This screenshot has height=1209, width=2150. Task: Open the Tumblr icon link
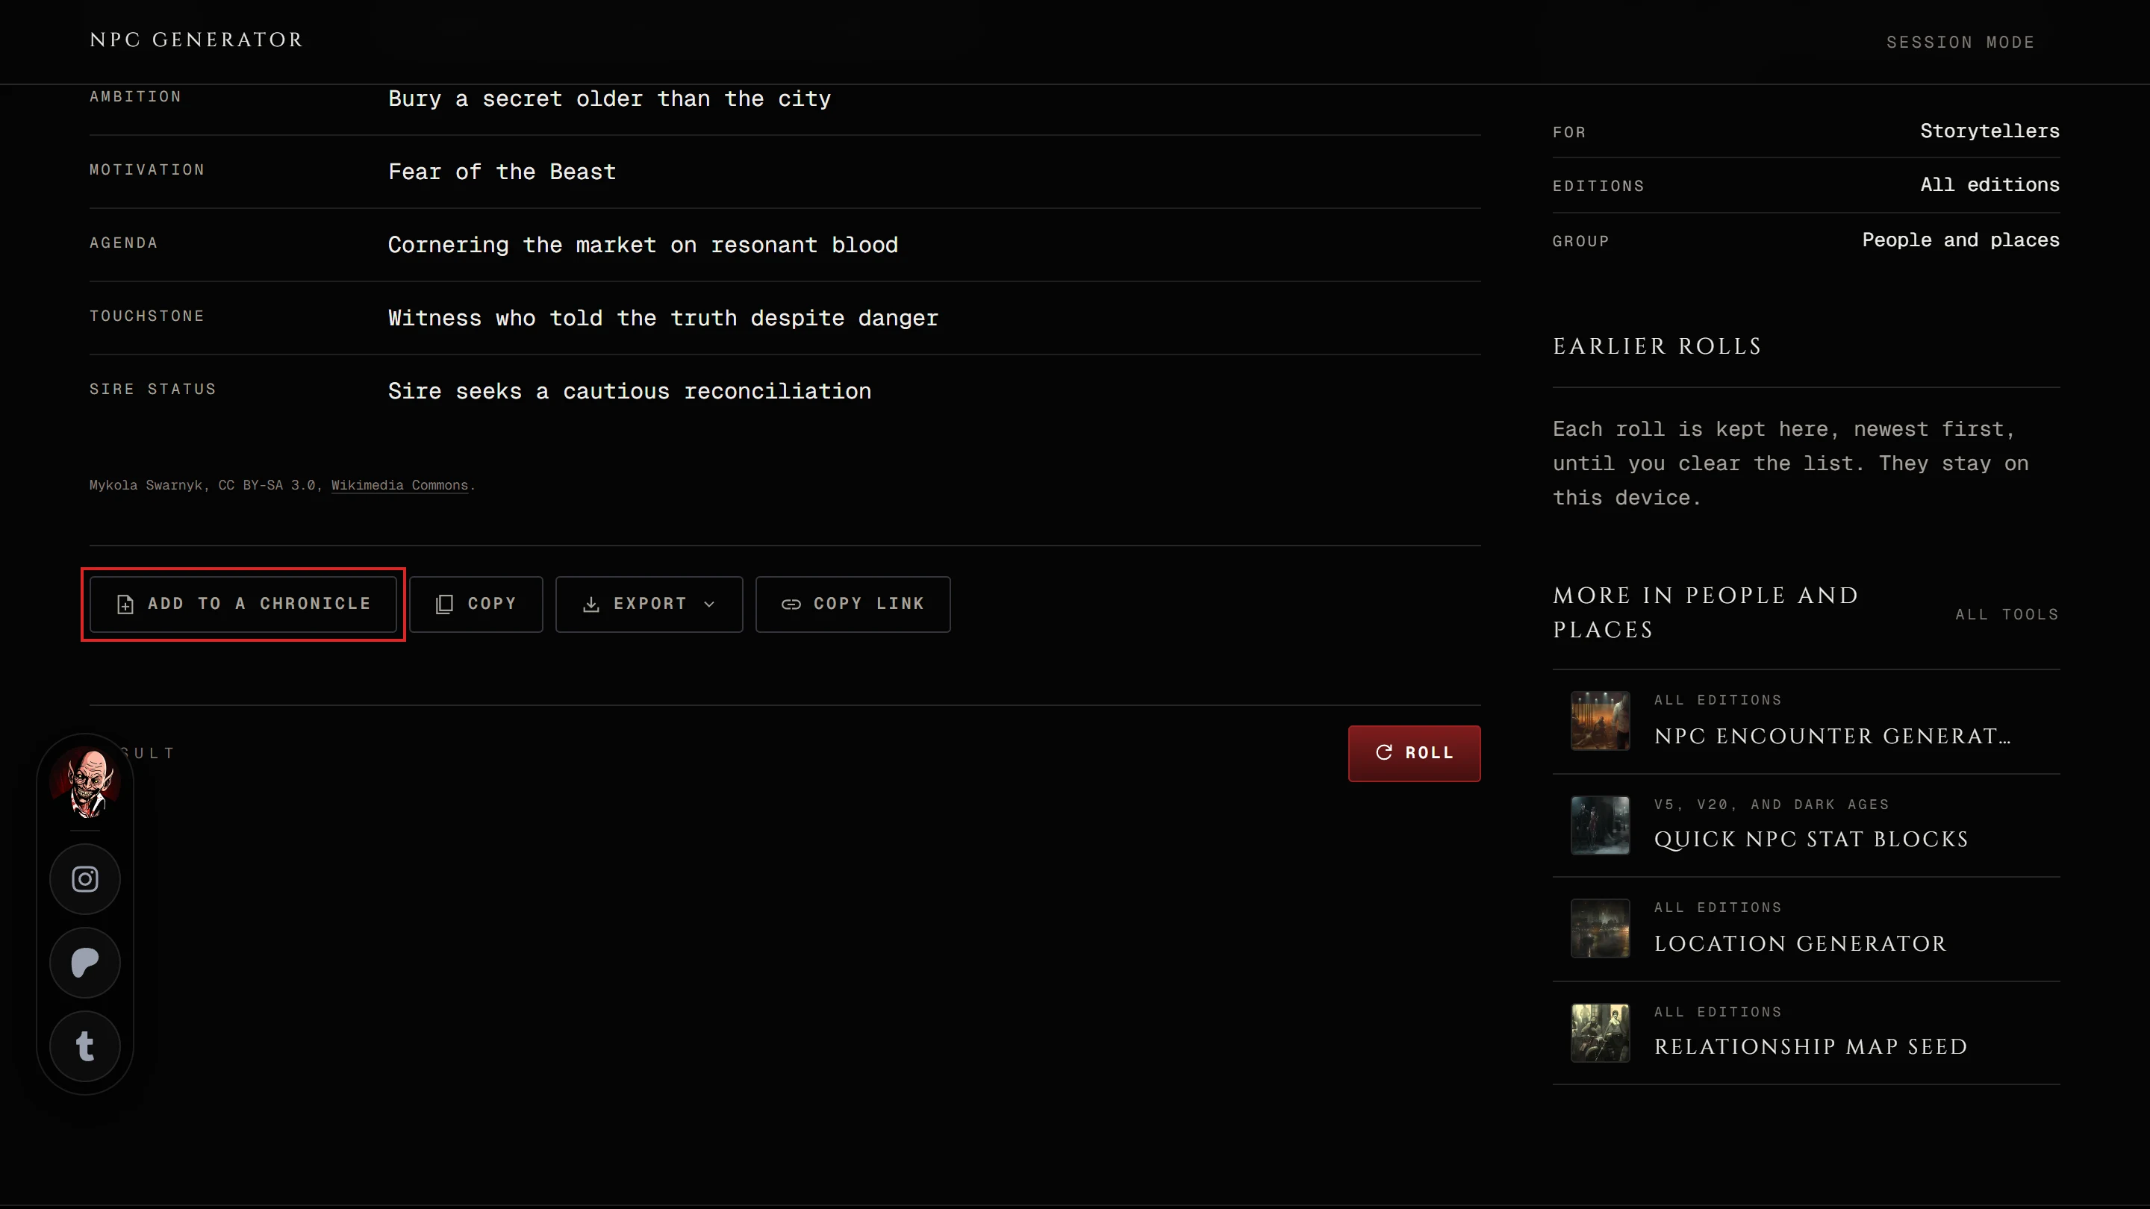85,1046
